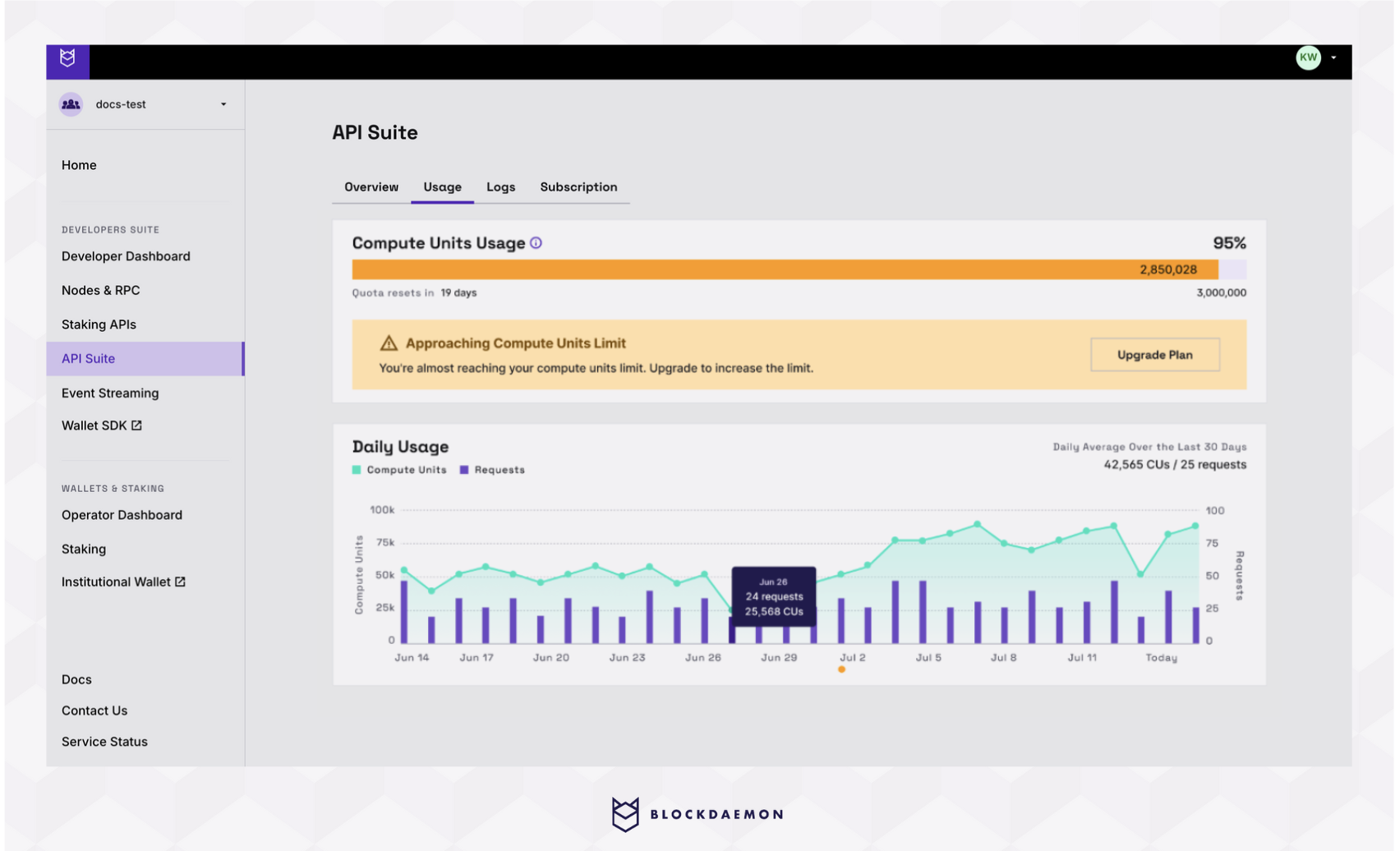
Task: Click the Jun 26 chart tooltip
Action: 774,596
